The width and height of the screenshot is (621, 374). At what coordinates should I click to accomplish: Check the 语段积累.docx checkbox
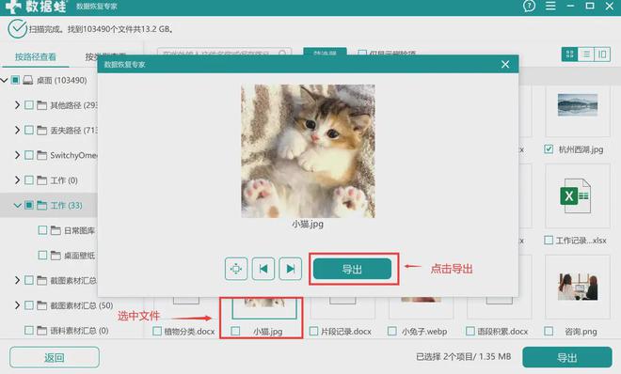[470, 331]
